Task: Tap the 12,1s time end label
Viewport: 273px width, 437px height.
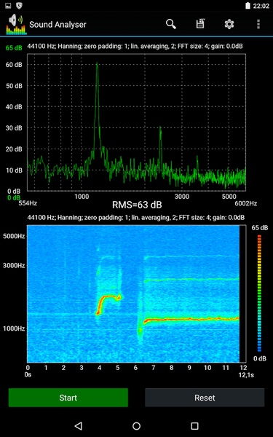Action: pyautogui.click(x=247, y=375)
